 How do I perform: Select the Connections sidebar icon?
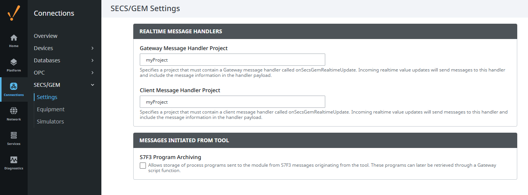(x=14, y=87)
